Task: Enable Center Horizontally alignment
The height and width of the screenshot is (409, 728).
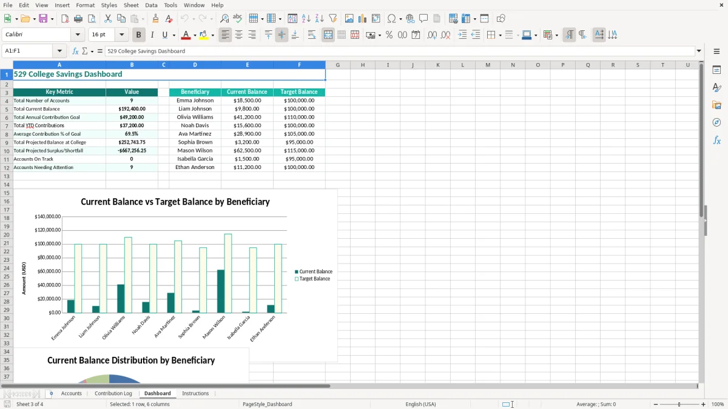Action: tap(239, 35)
